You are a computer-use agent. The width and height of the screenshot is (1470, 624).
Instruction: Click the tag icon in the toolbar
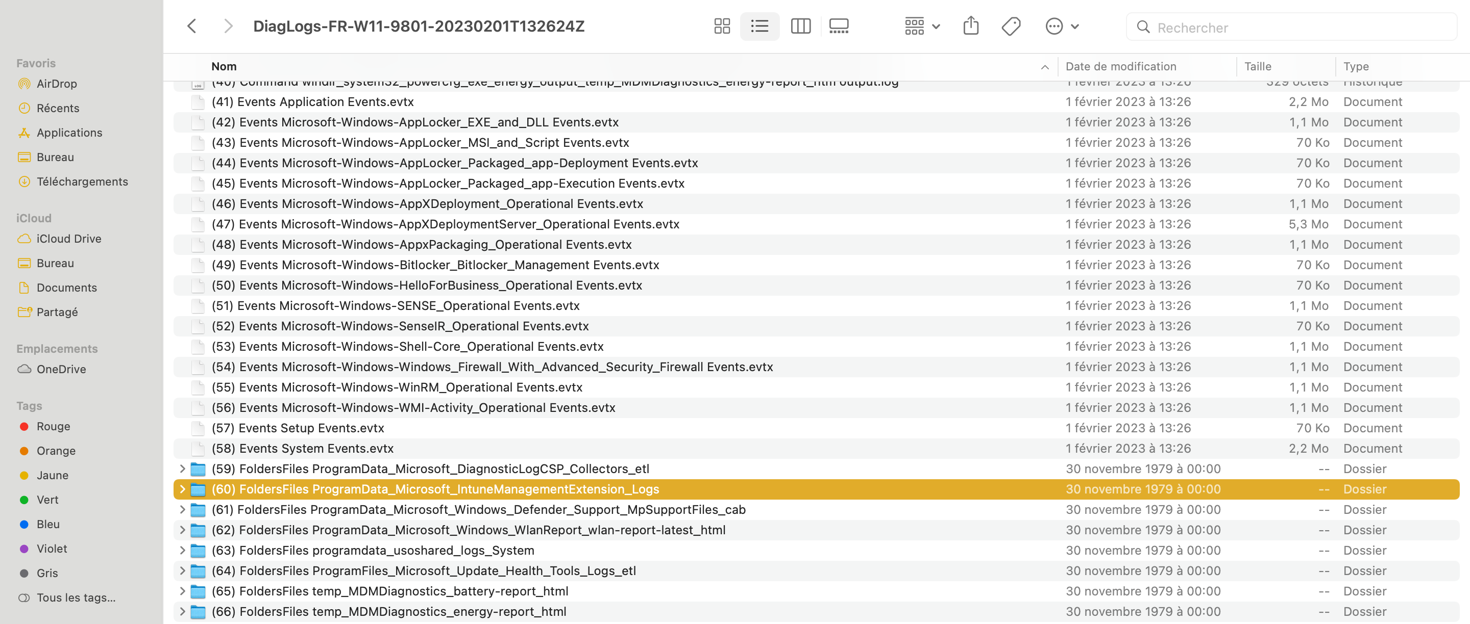pos(1011,26)
